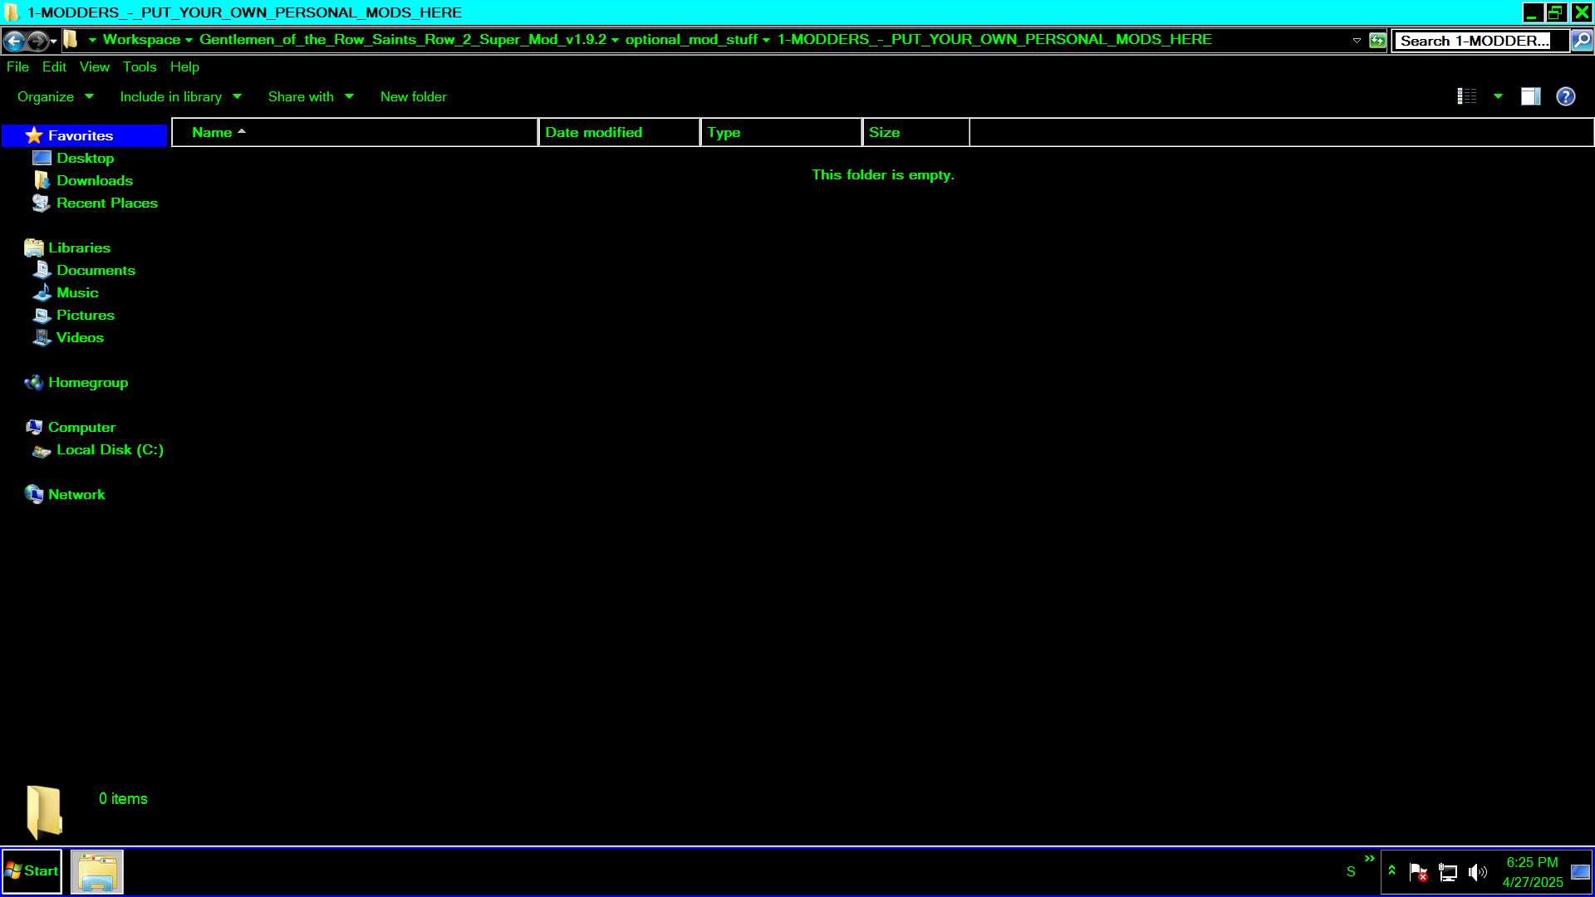Click the Desktop icon in sidebar
The height and width of the screenshot is (897, 1595).
(42, 158)
